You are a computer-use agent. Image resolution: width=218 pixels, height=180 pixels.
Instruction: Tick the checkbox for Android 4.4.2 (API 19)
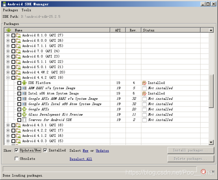13,78
